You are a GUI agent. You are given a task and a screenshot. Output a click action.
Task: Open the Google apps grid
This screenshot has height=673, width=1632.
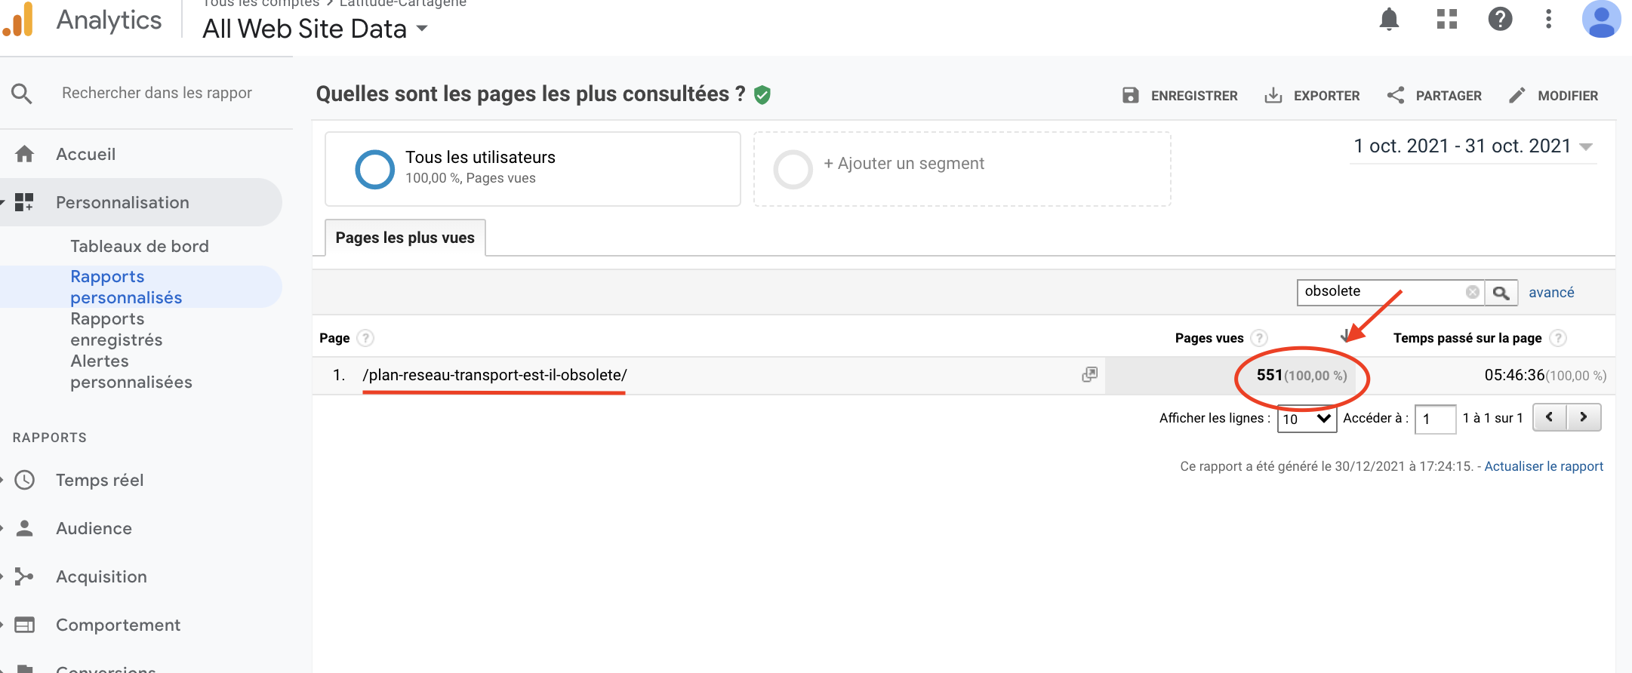(x=1446, y=19)
